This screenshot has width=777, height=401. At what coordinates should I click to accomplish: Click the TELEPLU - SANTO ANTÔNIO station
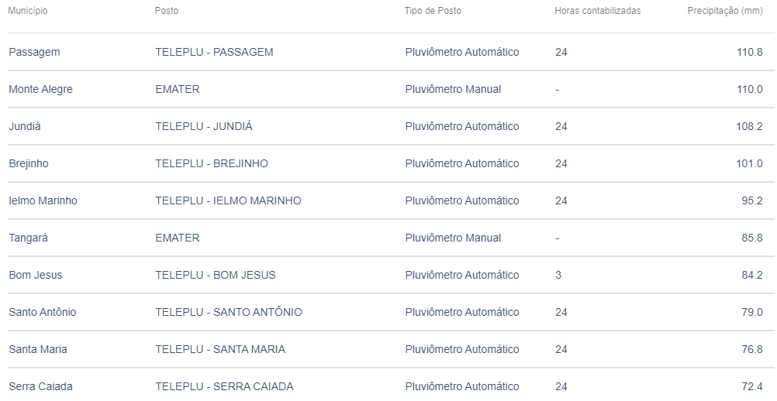229,312
